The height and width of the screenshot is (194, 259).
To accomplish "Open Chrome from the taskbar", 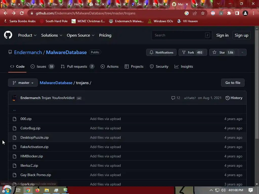I will [x=28, y=190].
